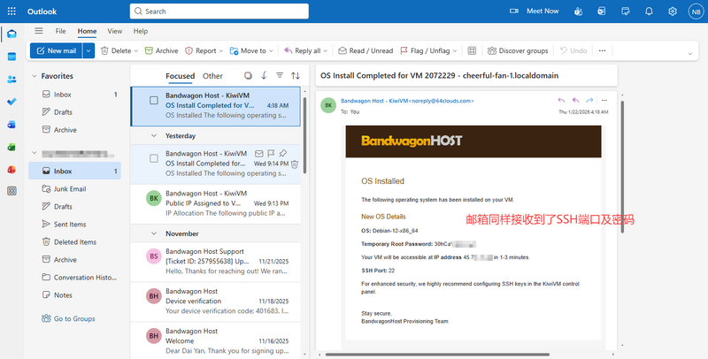Click the Filter icon in message list
This screenshot has width=708, height=359.
[x=280, y=76]
